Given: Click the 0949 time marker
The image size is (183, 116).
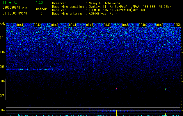Looking at the screenshot, I should click(160, 25).
